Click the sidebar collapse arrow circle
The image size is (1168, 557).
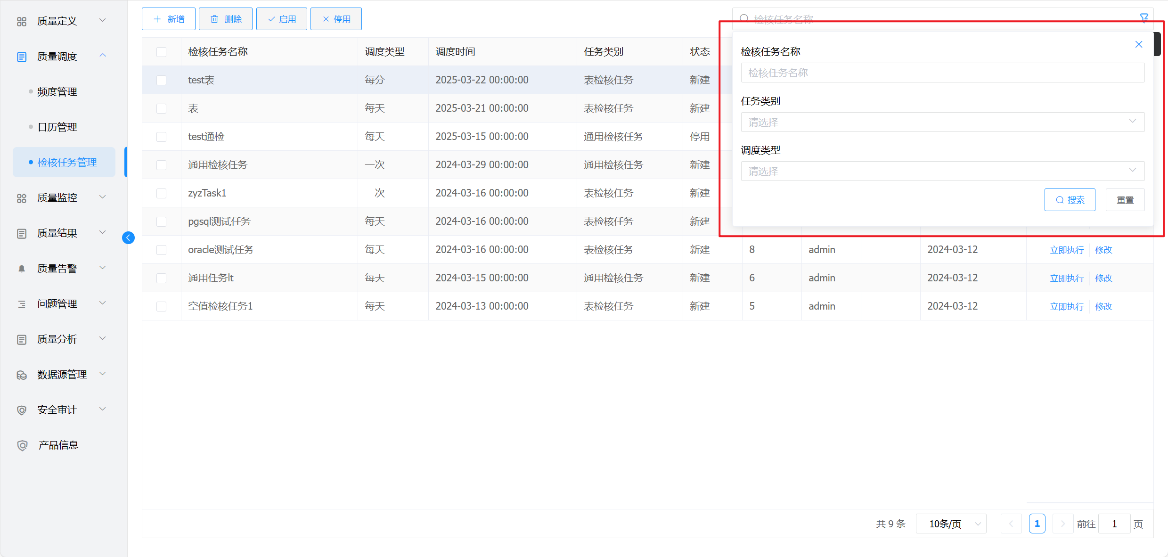(x=128, y=238)
